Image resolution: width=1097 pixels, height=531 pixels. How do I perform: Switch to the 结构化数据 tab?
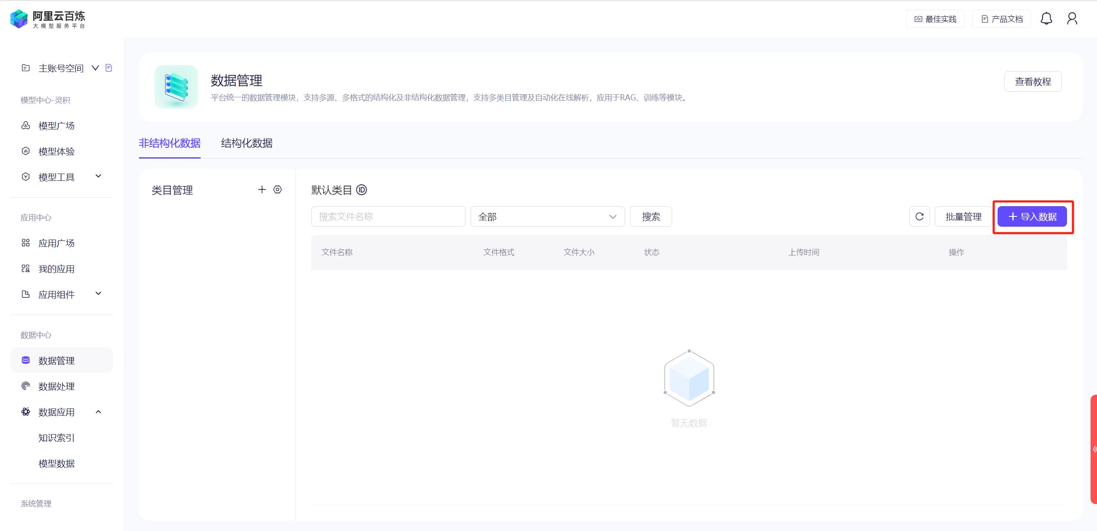coord(246,143)
